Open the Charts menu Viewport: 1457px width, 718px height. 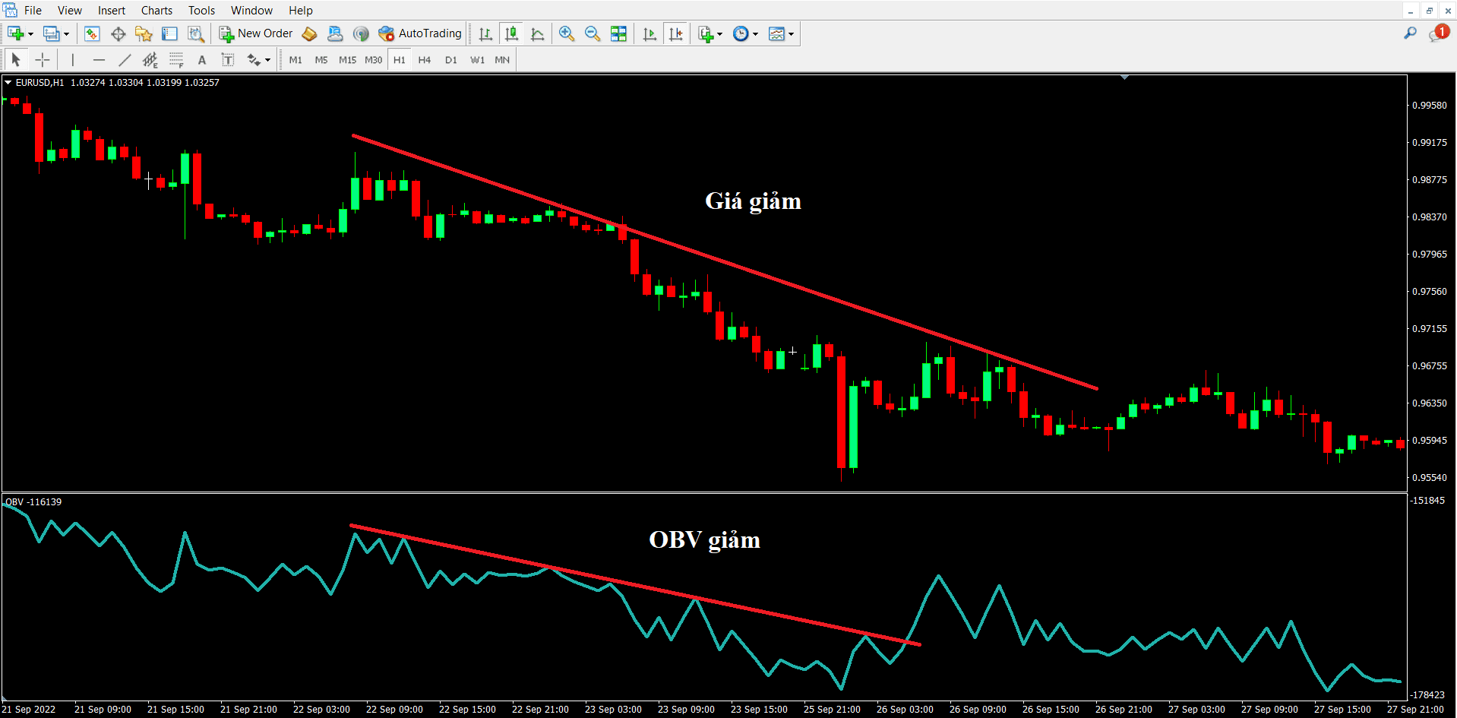pos(156,11)
